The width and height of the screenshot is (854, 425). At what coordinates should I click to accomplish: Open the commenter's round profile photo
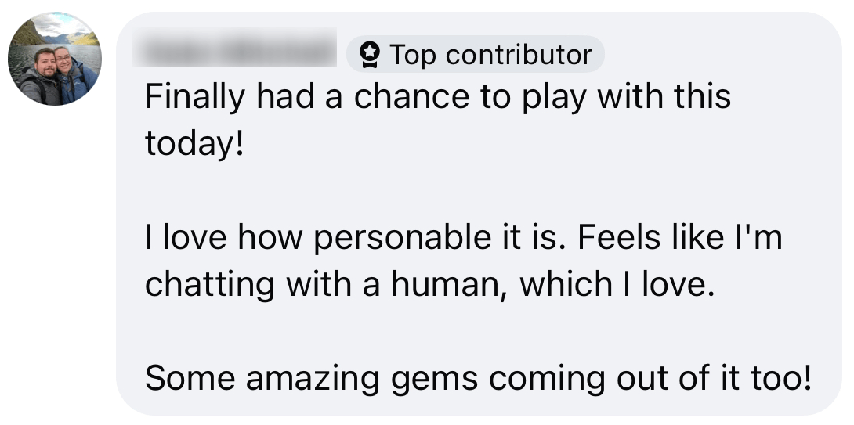click(x=55, y=59)
